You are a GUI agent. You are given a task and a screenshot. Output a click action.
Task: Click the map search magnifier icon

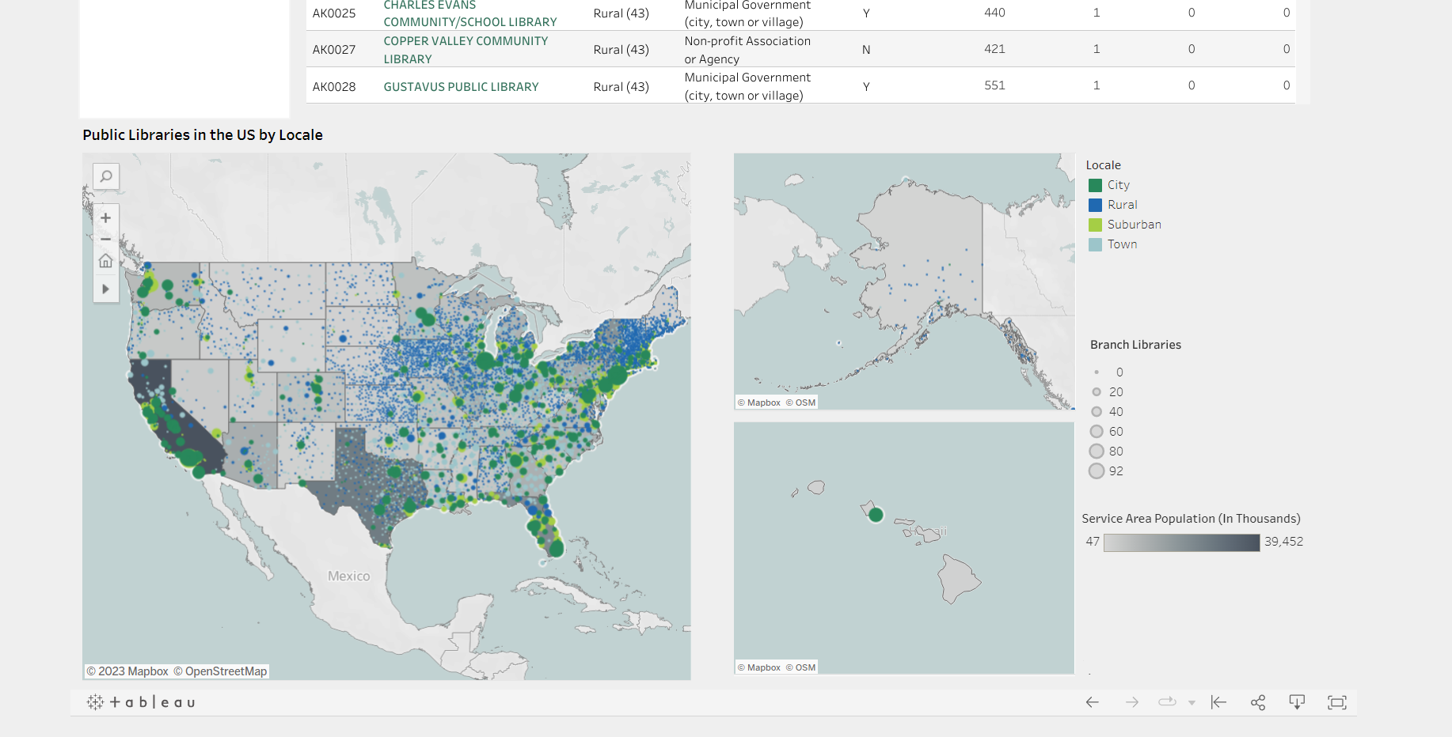click(x=105, y=176)
